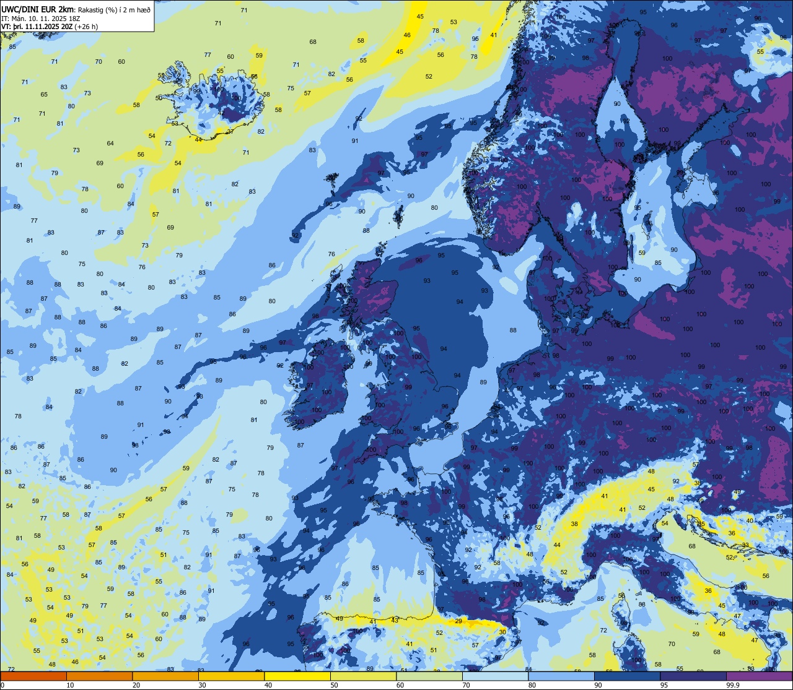Click the humidity value "65" on the map
The image size is (793, 690).
pyautogui.click(x=44, y=95)
